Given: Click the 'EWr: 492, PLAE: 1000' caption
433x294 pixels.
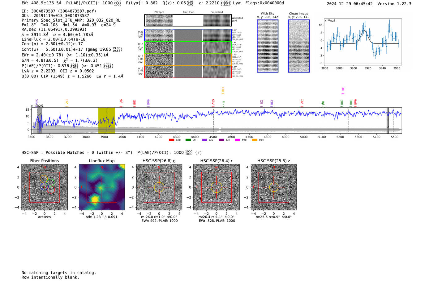Looking at the screenshot, I should 159,221.
